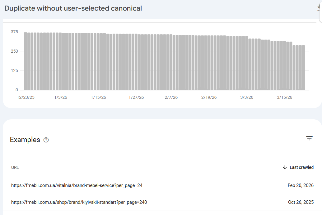Click the 375 value on the chart axis
The image size is (322, 215).
point(15,32)
